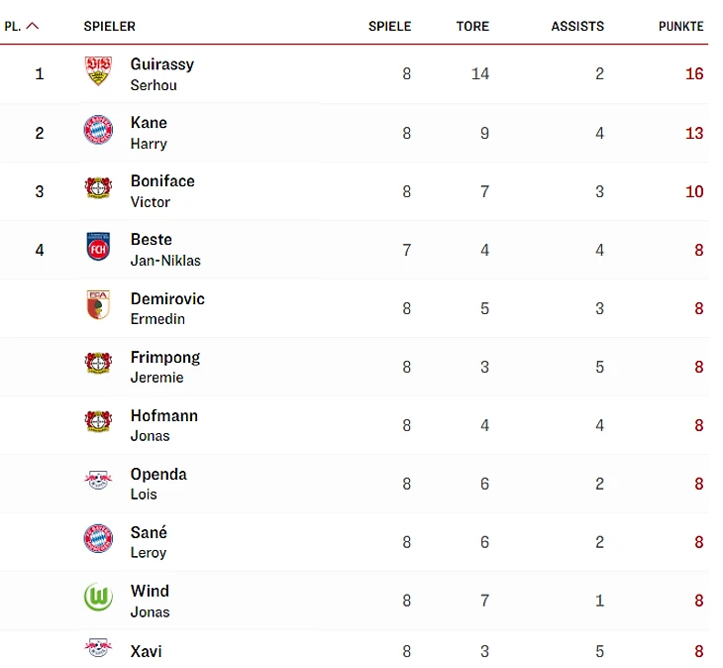Click the Leverkusen crest beside Frimpong
This screenshot has height=668, width=723.
tap(98, 364)
